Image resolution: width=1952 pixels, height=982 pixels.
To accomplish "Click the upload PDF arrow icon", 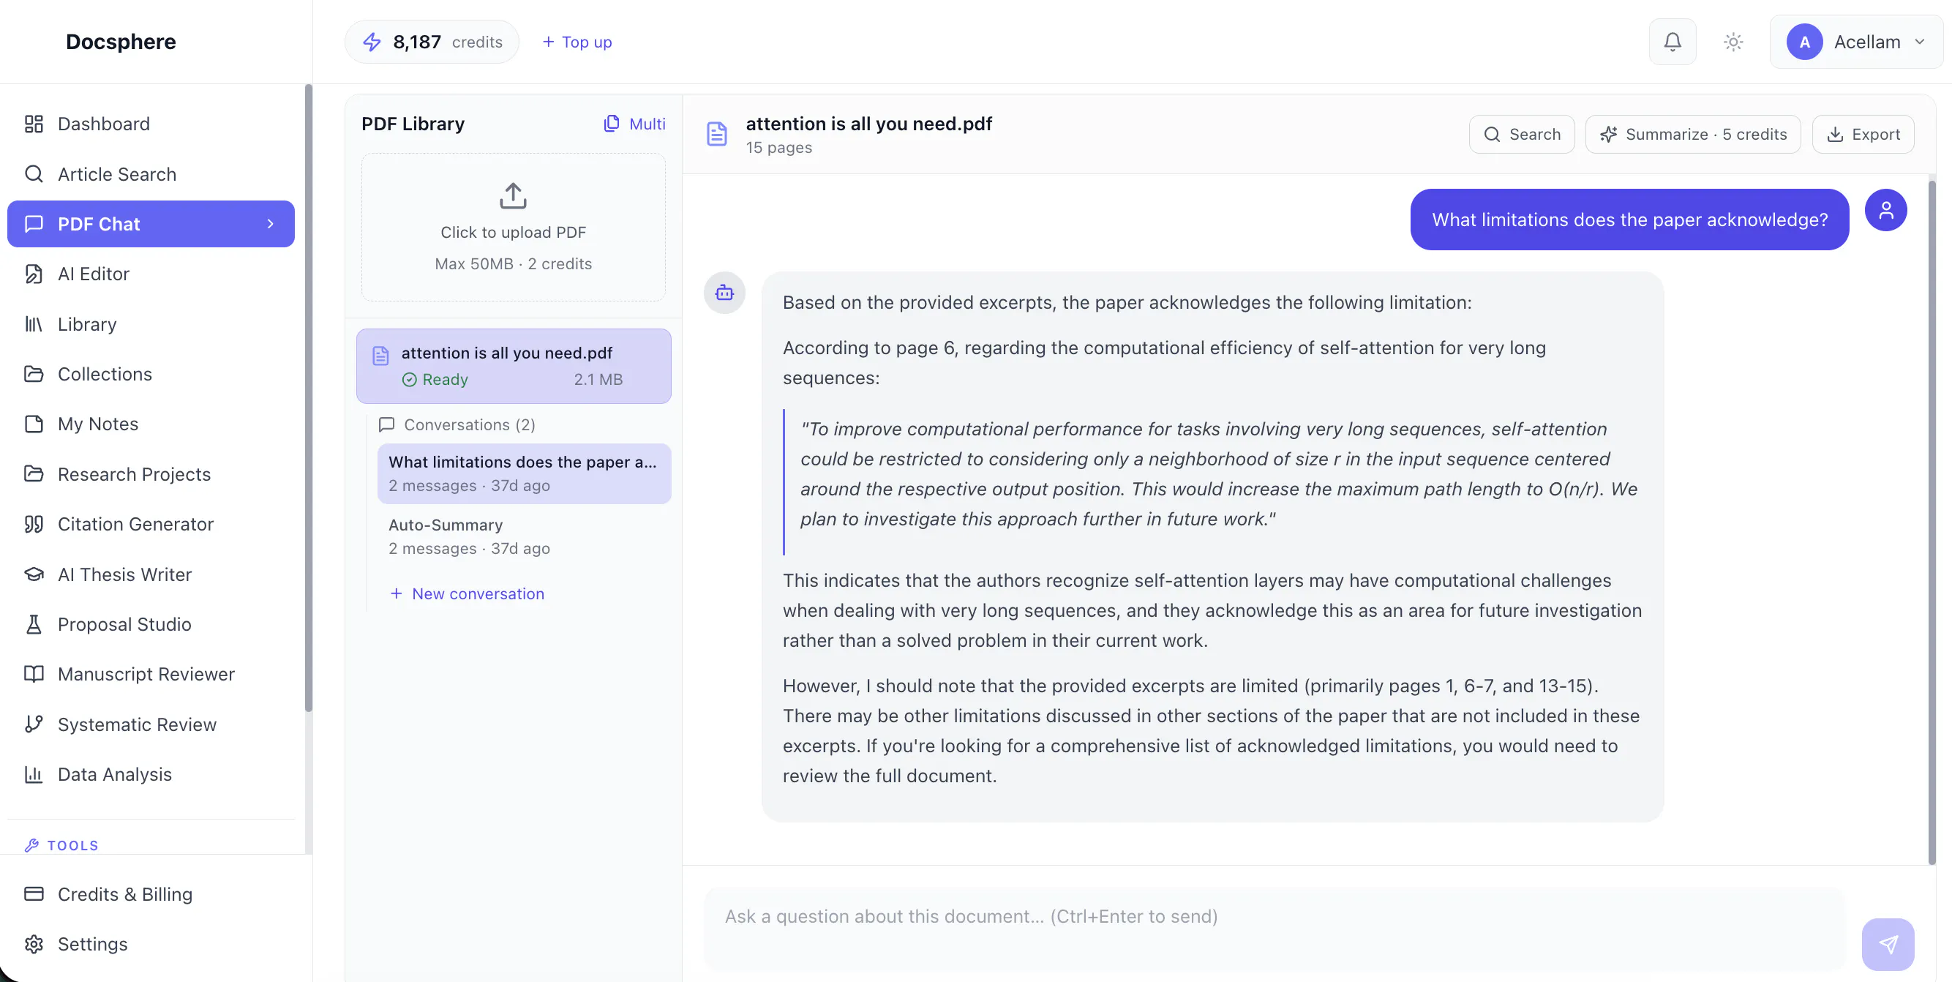I will [x=513, y=195].
